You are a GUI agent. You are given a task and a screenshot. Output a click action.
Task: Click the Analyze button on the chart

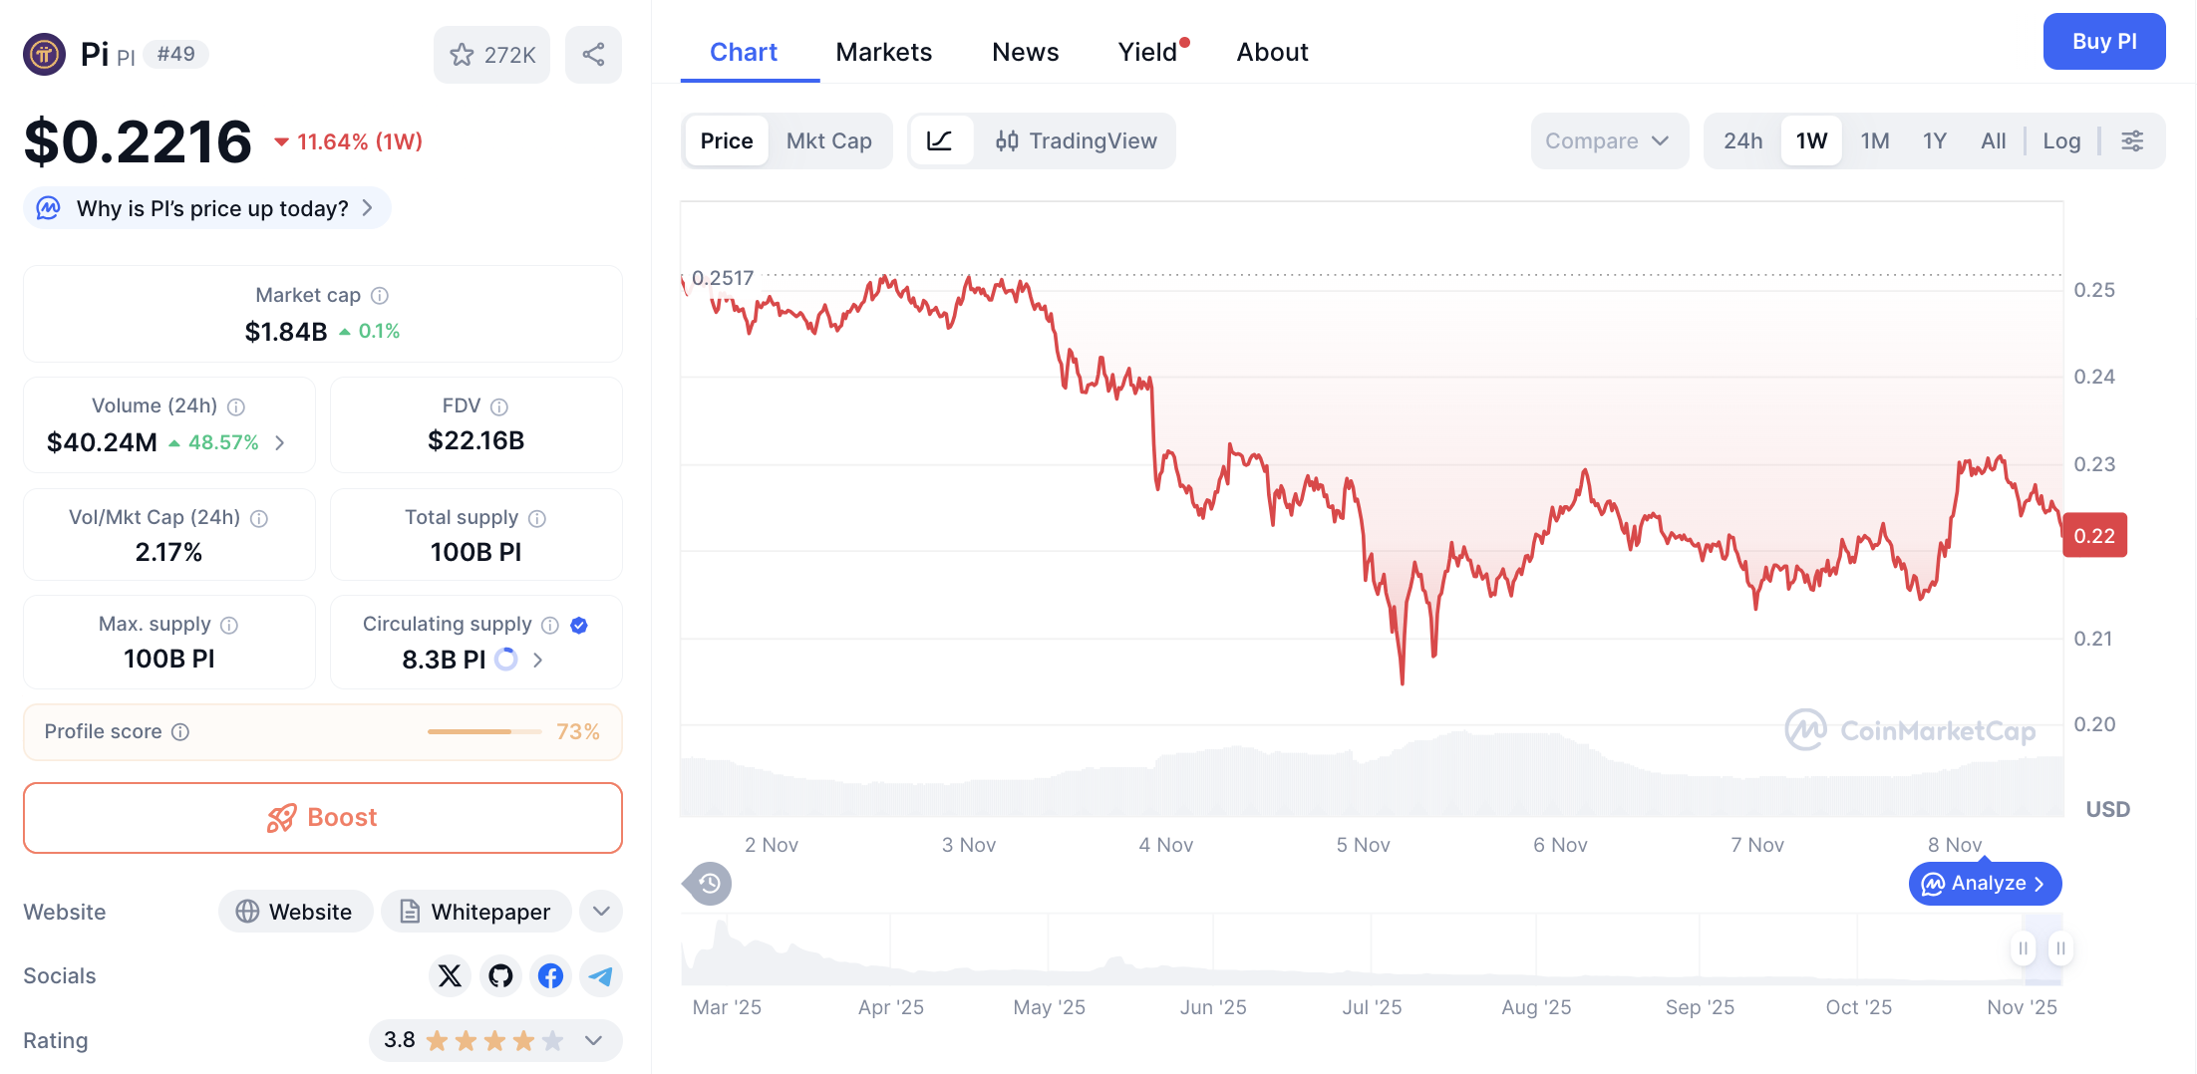[1984, 883]
